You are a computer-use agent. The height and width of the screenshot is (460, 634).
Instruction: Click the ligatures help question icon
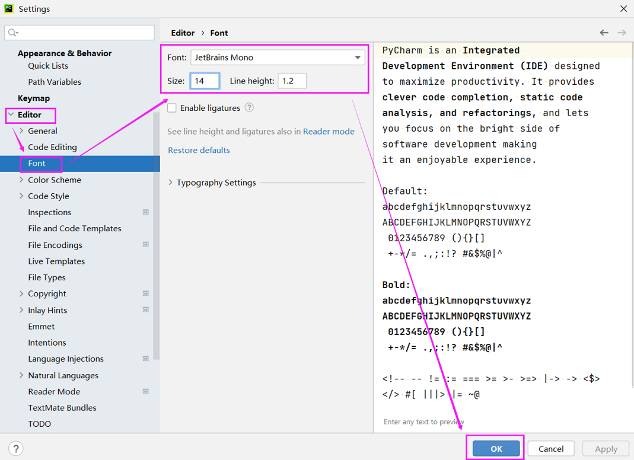tap(249, 107)
